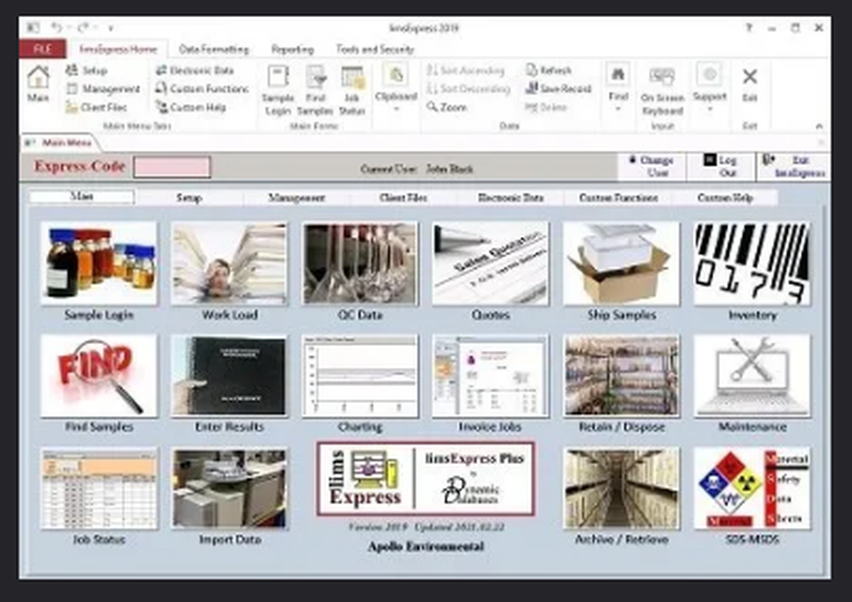The image size is (852, 602).
Task: Open the Job Status tile
Action: point(99,489)
